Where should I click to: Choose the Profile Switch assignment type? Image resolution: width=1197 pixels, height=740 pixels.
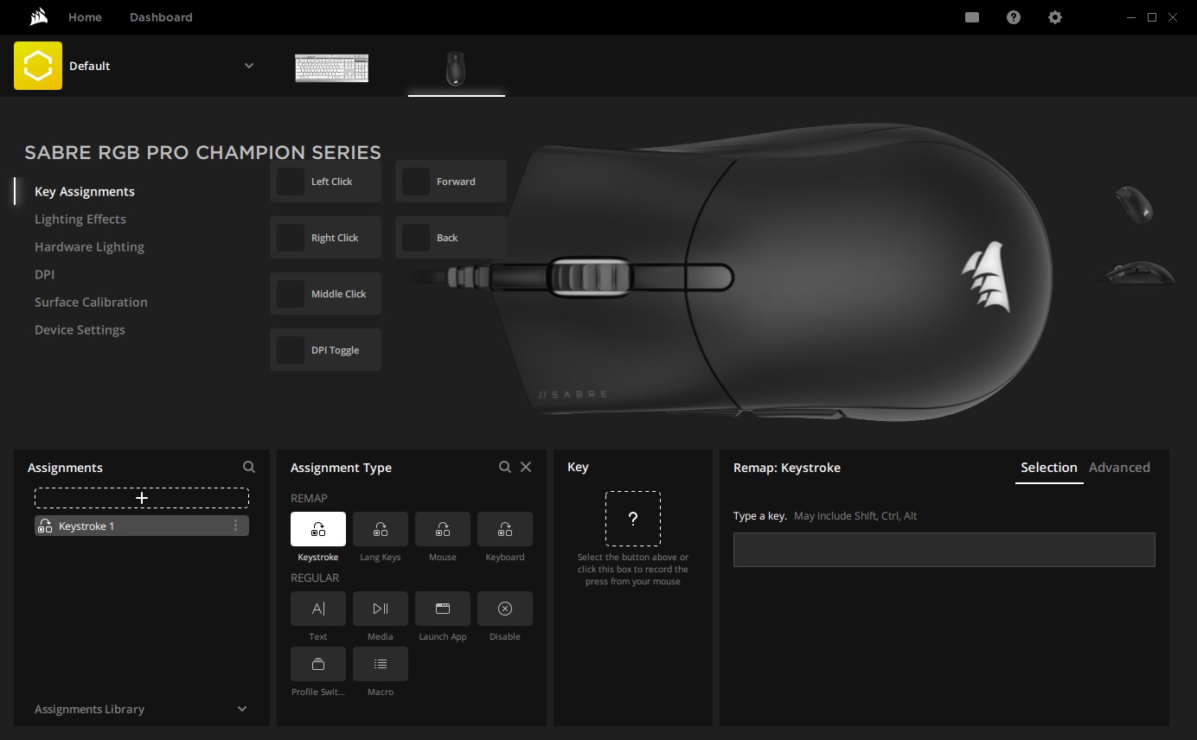pos(318,664)
